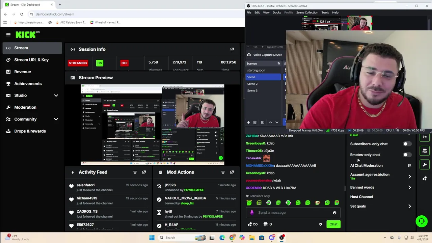The width and height of the screenshot is (432, 243).
Task: Expand Banned words settings
Action: click(x=410, y=187)
